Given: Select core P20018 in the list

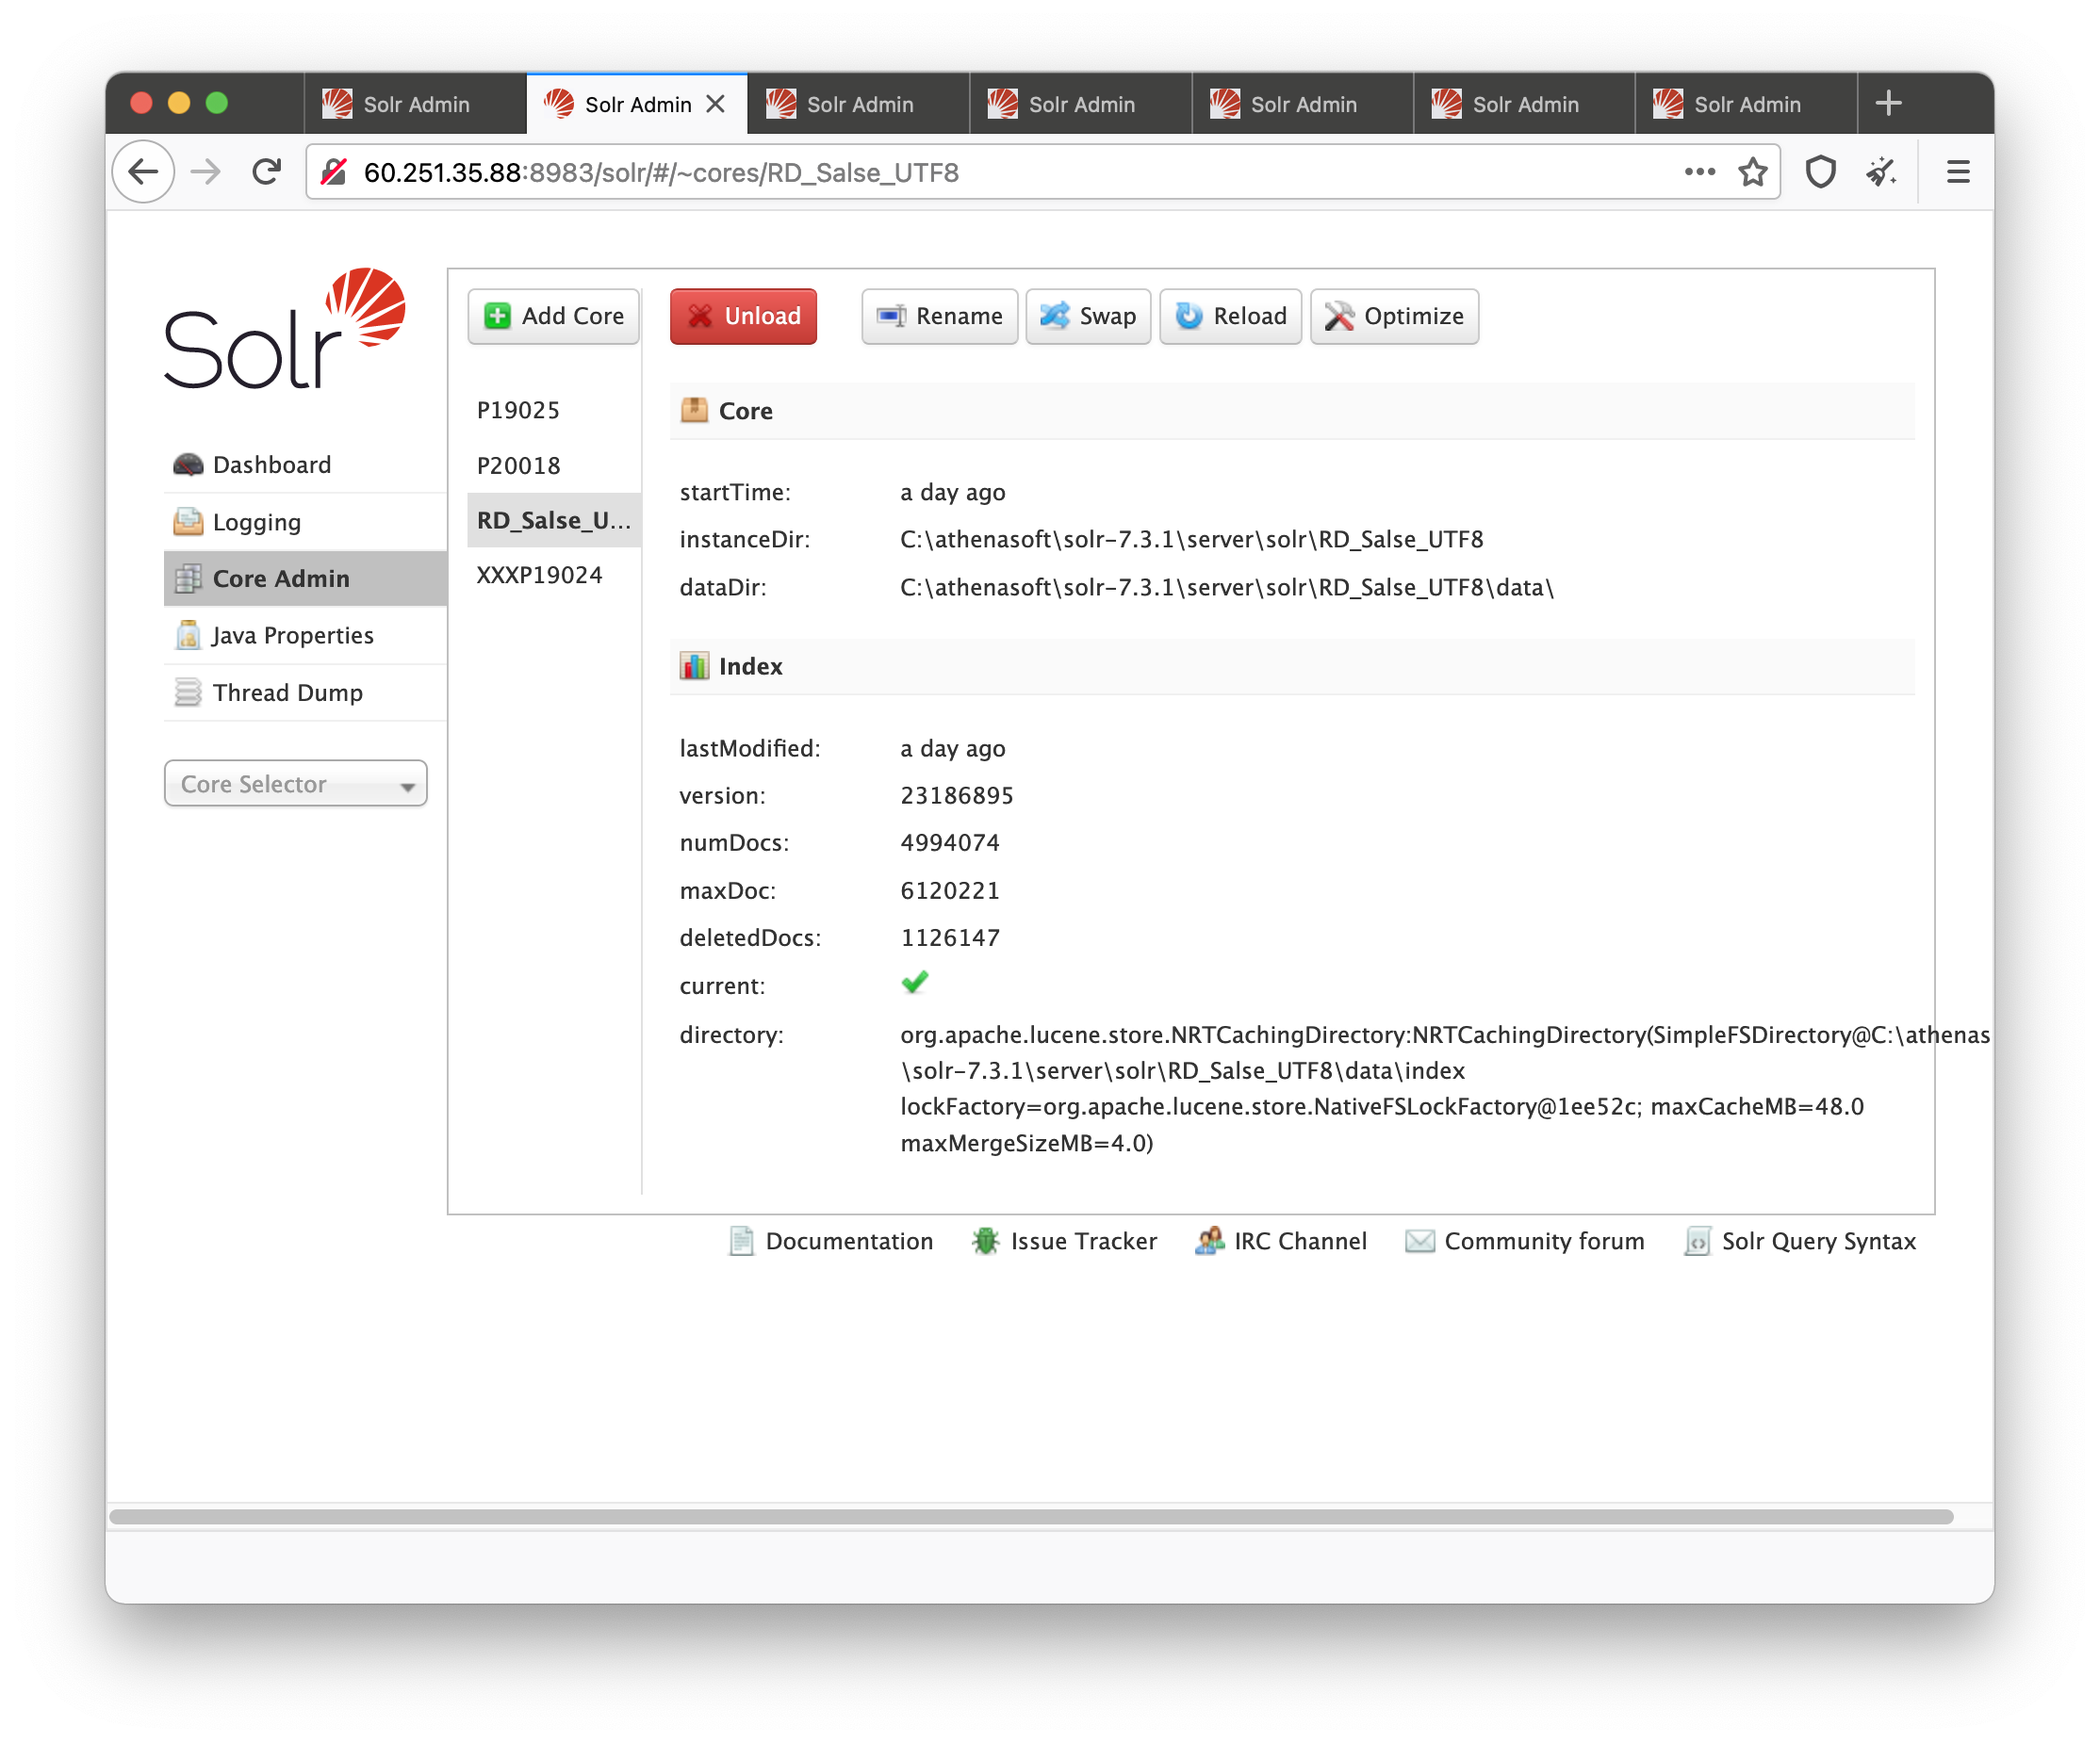Looking at the screenshot, I should point(554,464).
